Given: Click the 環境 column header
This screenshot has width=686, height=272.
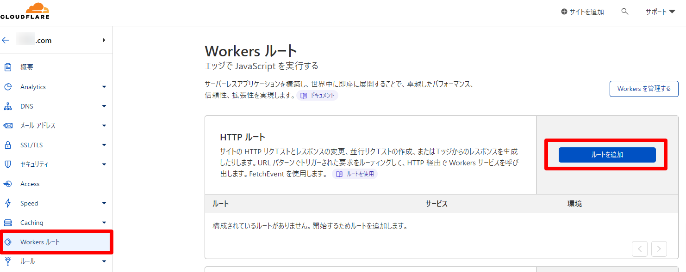Looking at the screenshot, I should click(x=575, y=204).
